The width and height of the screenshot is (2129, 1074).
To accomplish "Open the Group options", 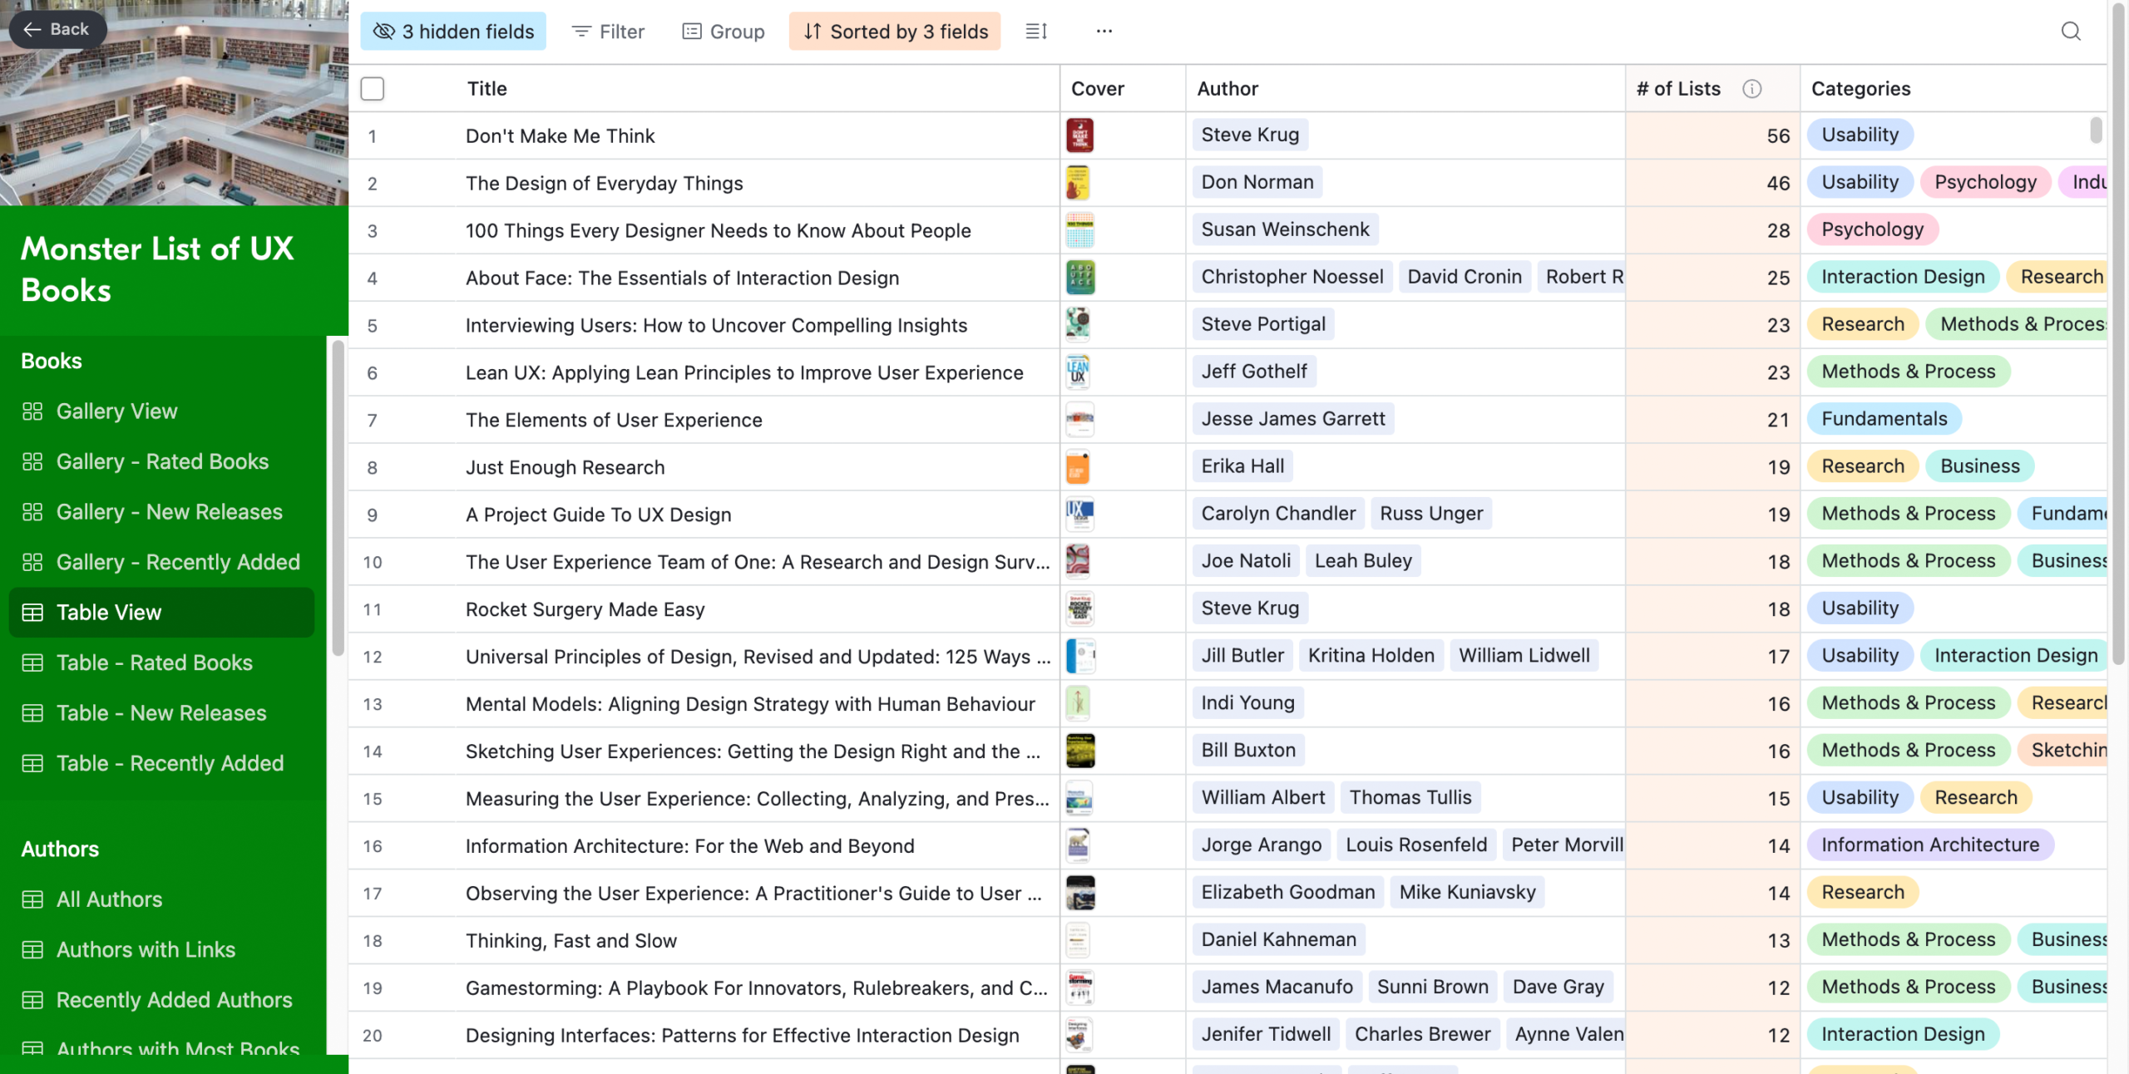I will pos(723,32).
